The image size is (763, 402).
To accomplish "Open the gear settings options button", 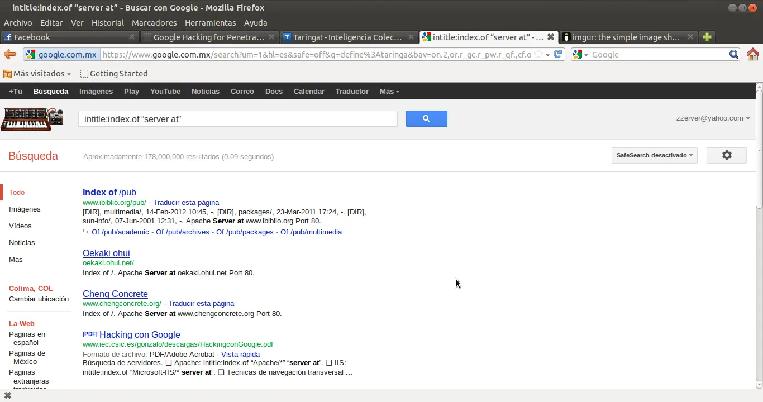I will [x=726, y=155].
